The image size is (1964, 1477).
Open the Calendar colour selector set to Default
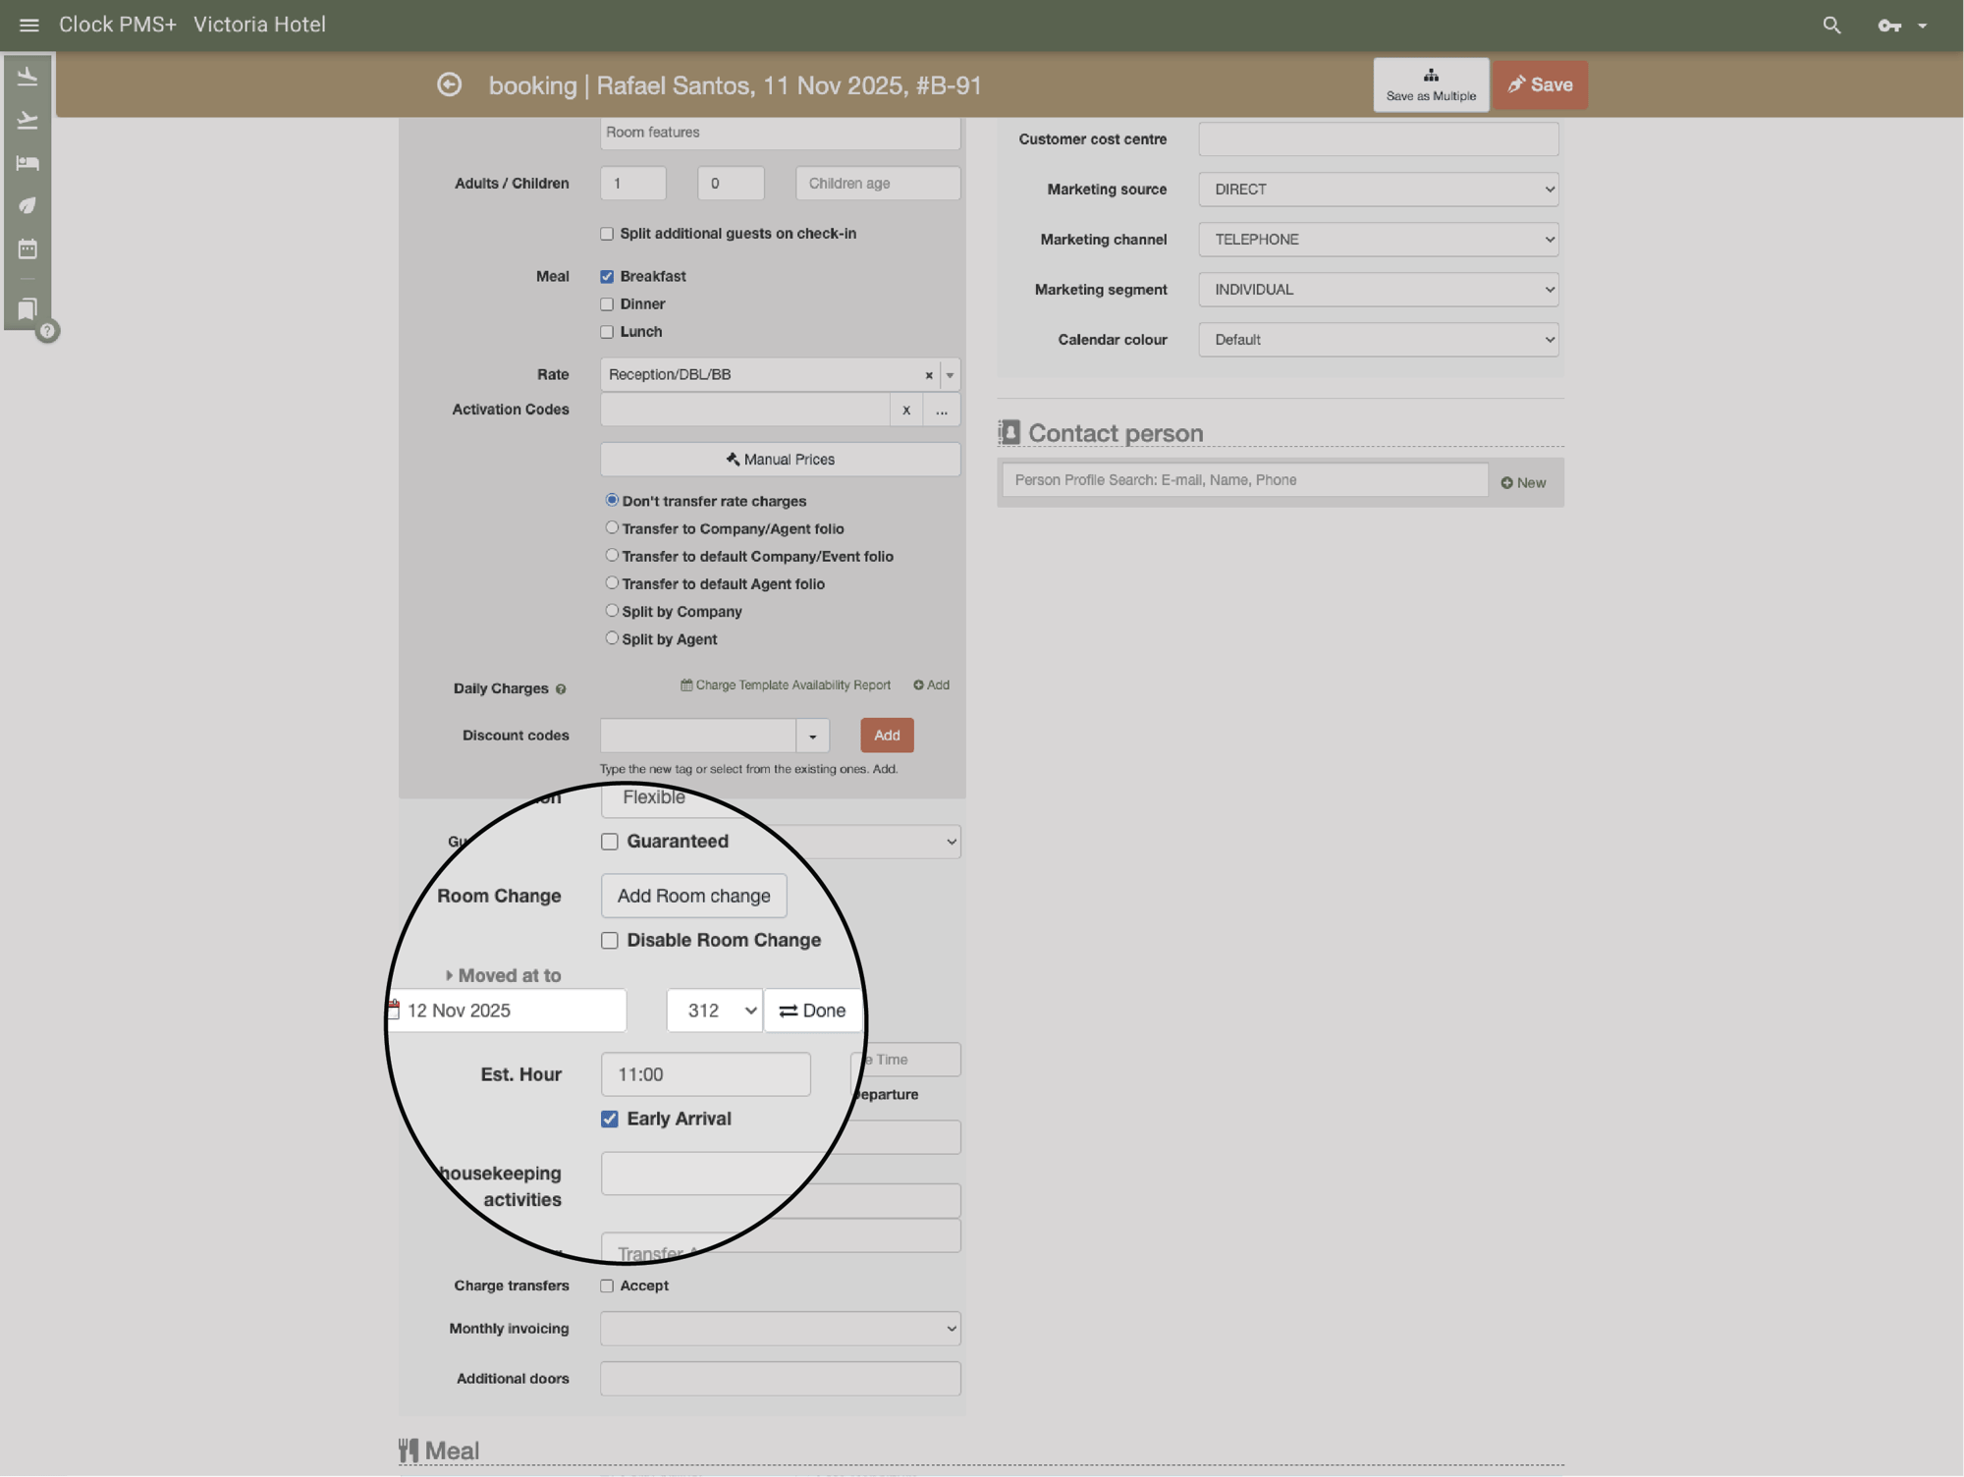1378,339
